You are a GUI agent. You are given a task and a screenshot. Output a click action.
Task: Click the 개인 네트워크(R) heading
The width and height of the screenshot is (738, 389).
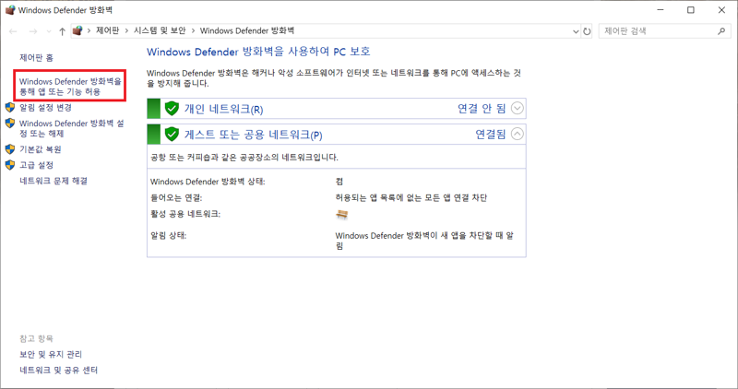[x=223, y=109]
